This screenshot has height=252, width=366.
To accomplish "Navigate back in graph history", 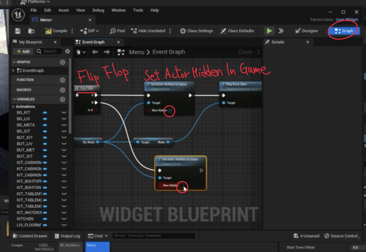I will coord(95,52).
